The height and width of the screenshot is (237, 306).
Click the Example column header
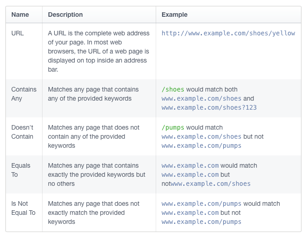174,15
